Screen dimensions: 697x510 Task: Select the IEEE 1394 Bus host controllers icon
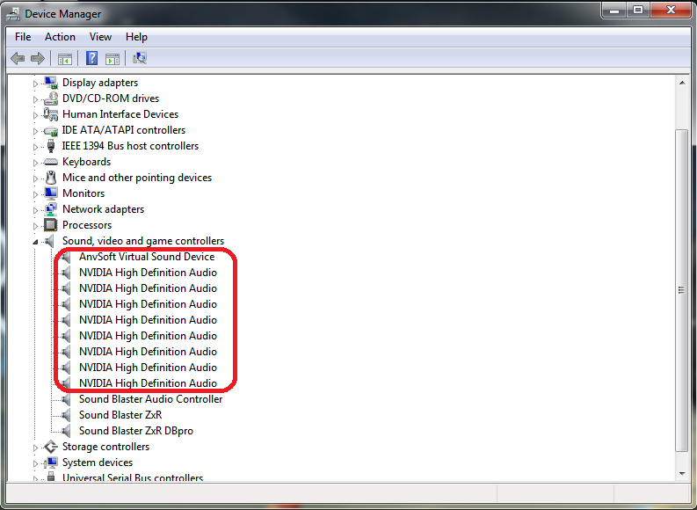click(51, 146)
